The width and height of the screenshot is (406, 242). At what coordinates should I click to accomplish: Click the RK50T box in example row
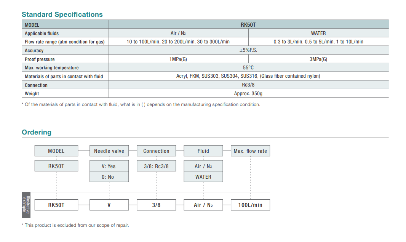pos(56,205)
